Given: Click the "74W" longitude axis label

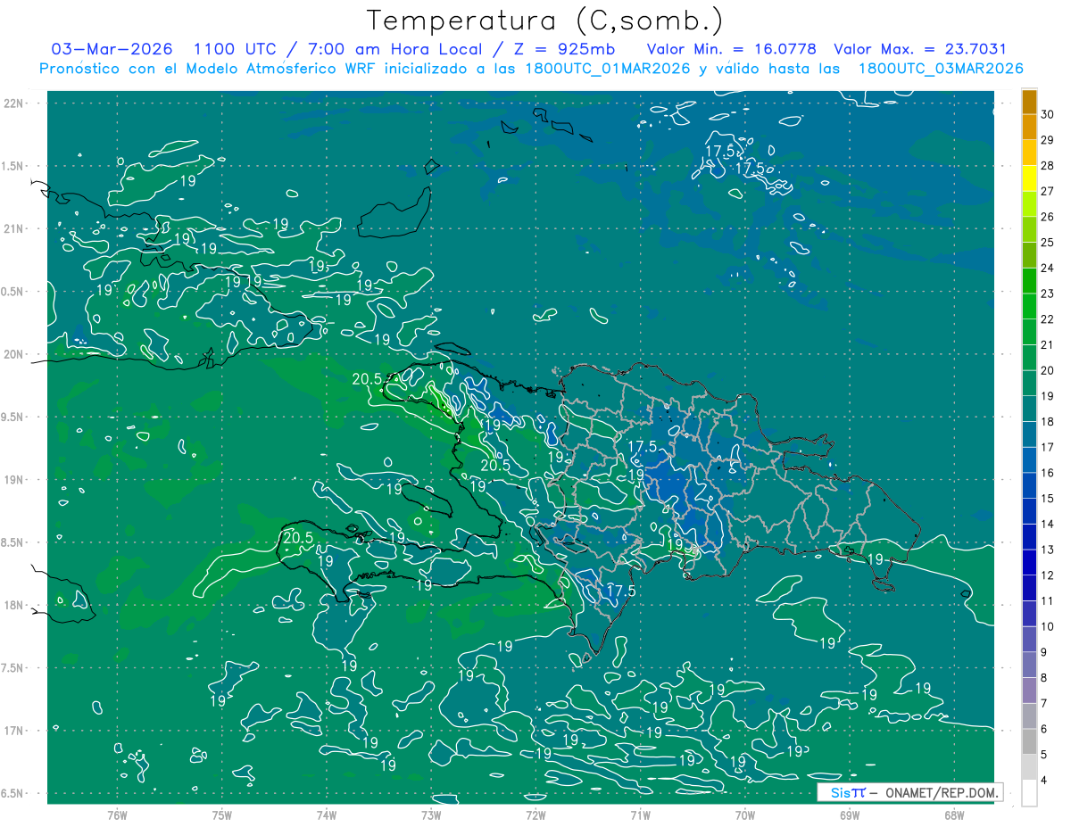Looking at the screenshot, I should point(327,815).
